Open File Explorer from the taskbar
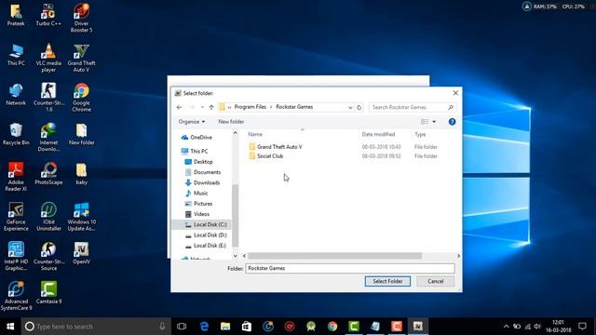596x335 pixels. pos(225,327)
